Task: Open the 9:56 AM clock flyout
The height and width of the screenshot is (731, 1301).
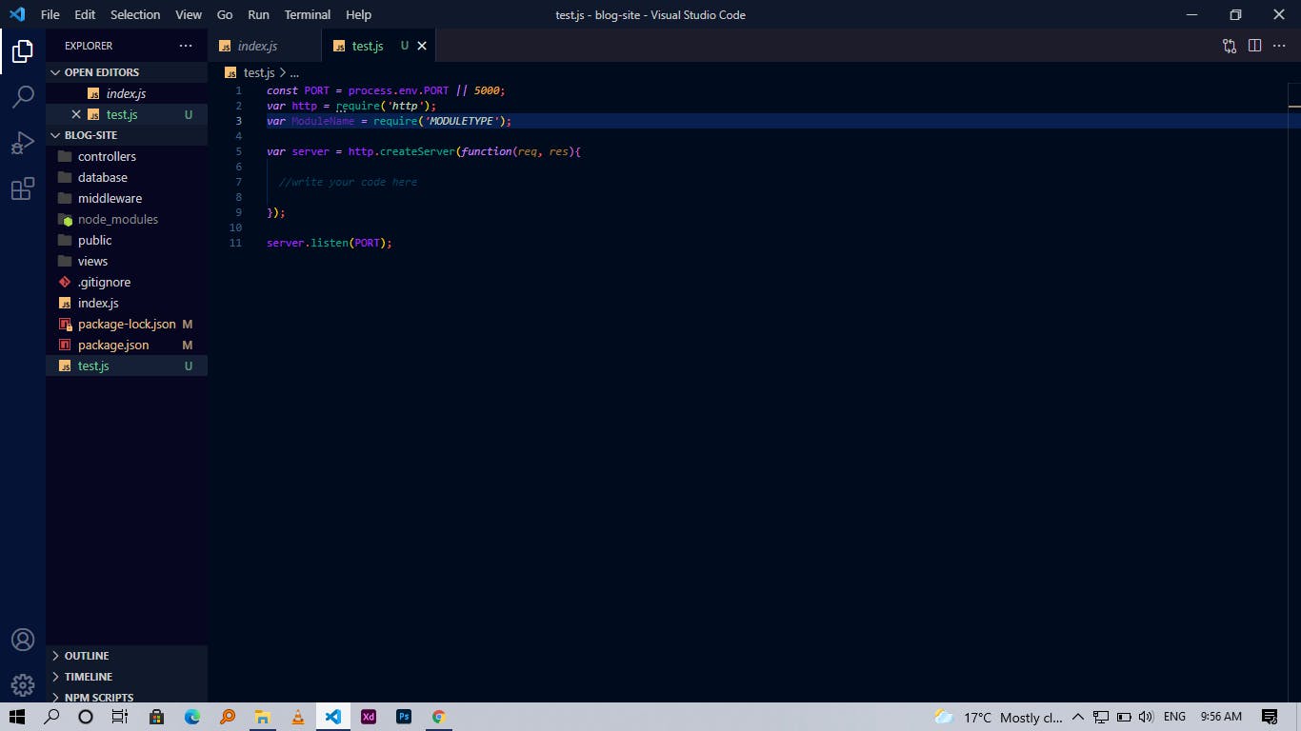Action: tap(1221, 717)
